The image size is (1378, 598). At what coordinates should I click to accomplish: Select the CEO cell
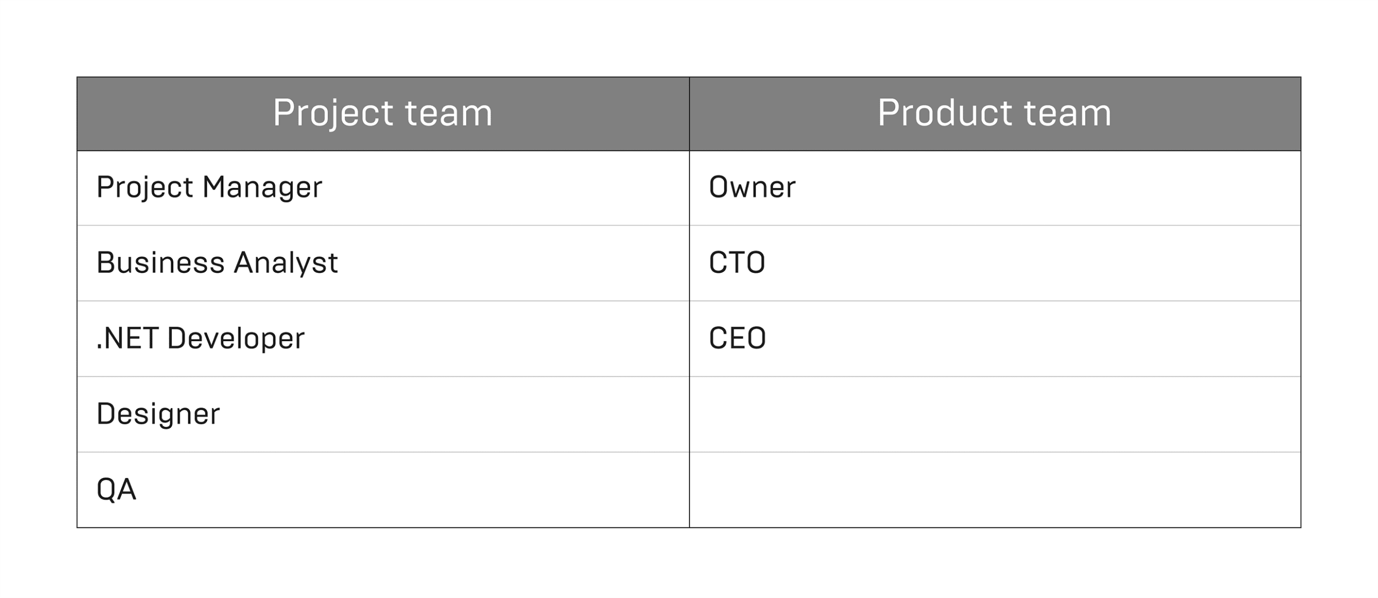(995, 339)
